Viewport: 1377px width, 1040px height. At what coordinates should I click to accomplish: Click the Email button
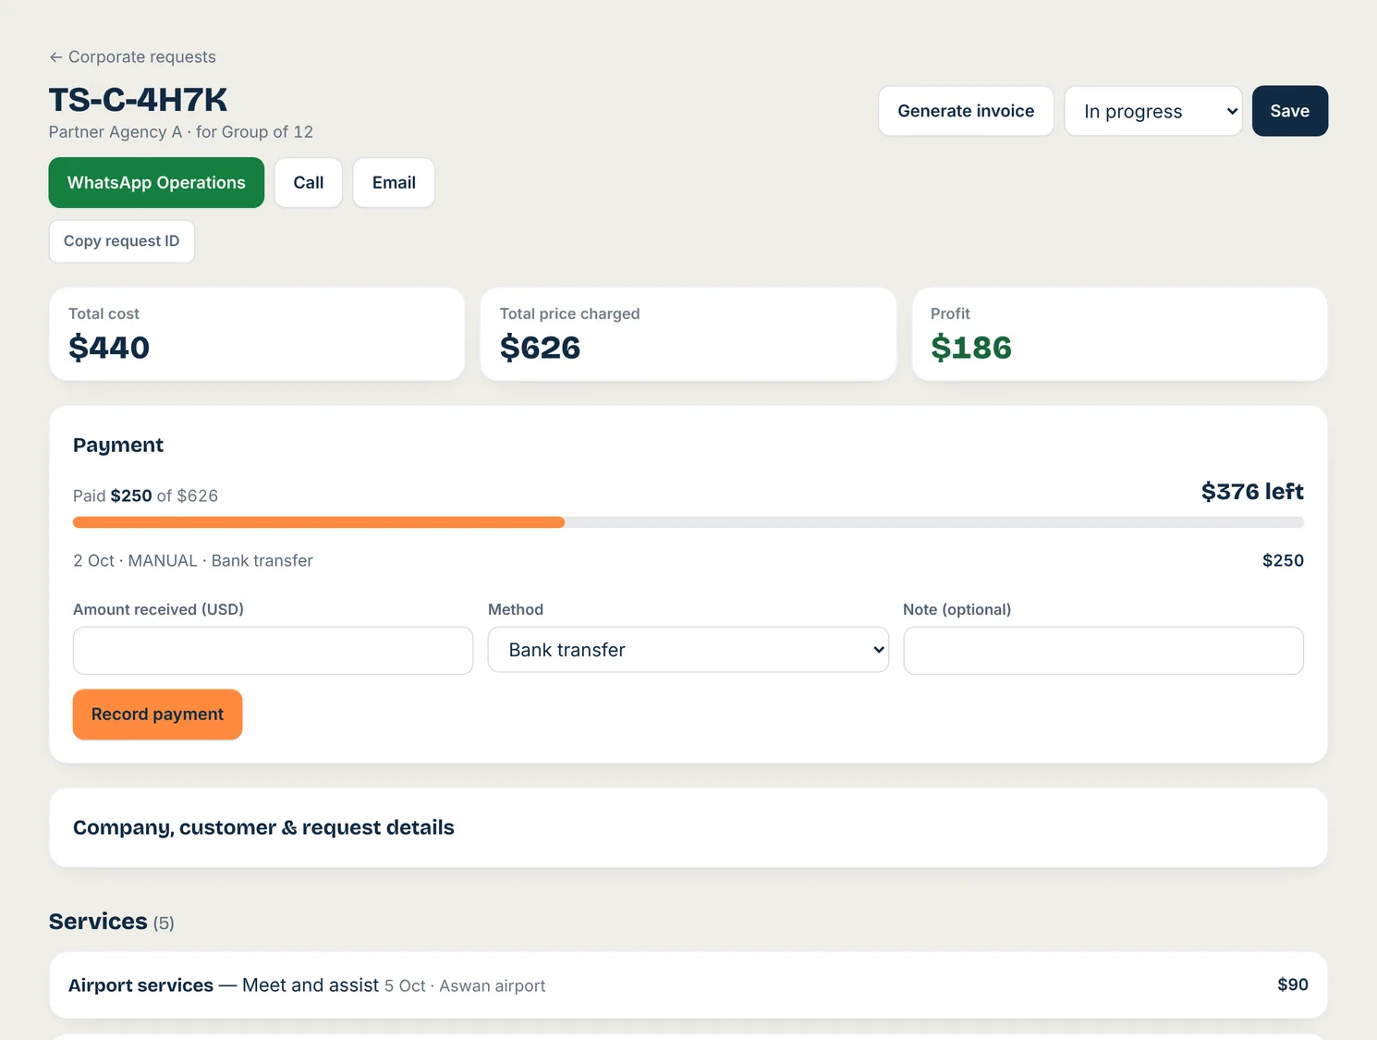coord(394,183)
